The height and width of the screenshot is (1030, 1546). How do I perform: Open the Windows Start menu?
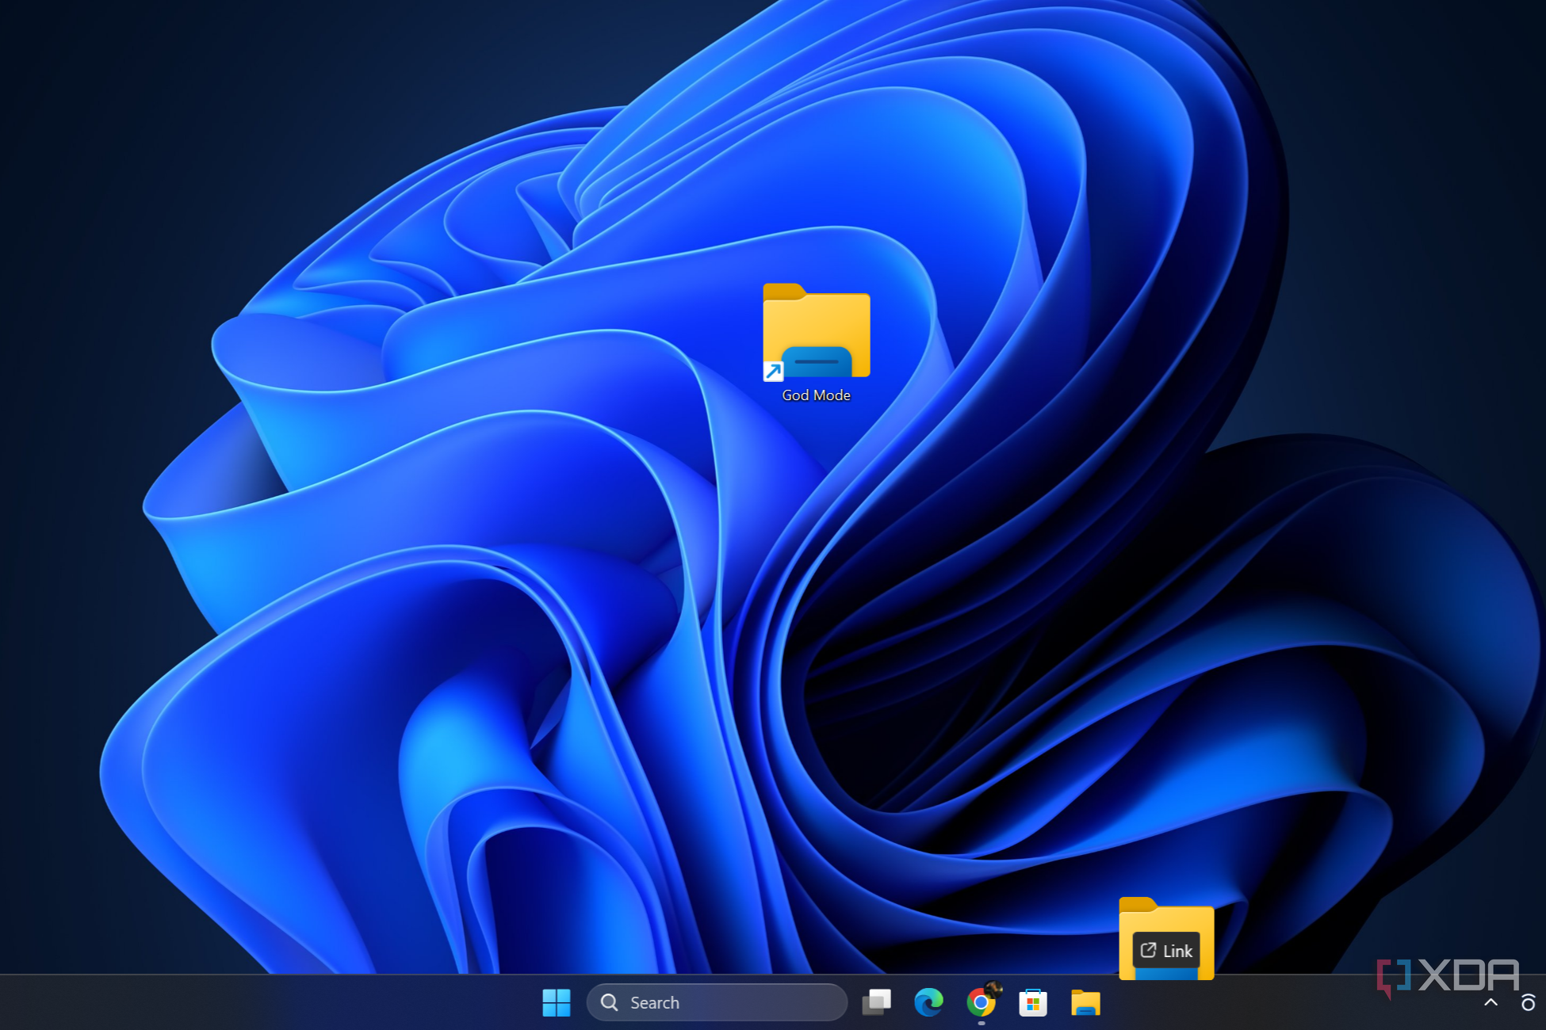(557, 1002)
